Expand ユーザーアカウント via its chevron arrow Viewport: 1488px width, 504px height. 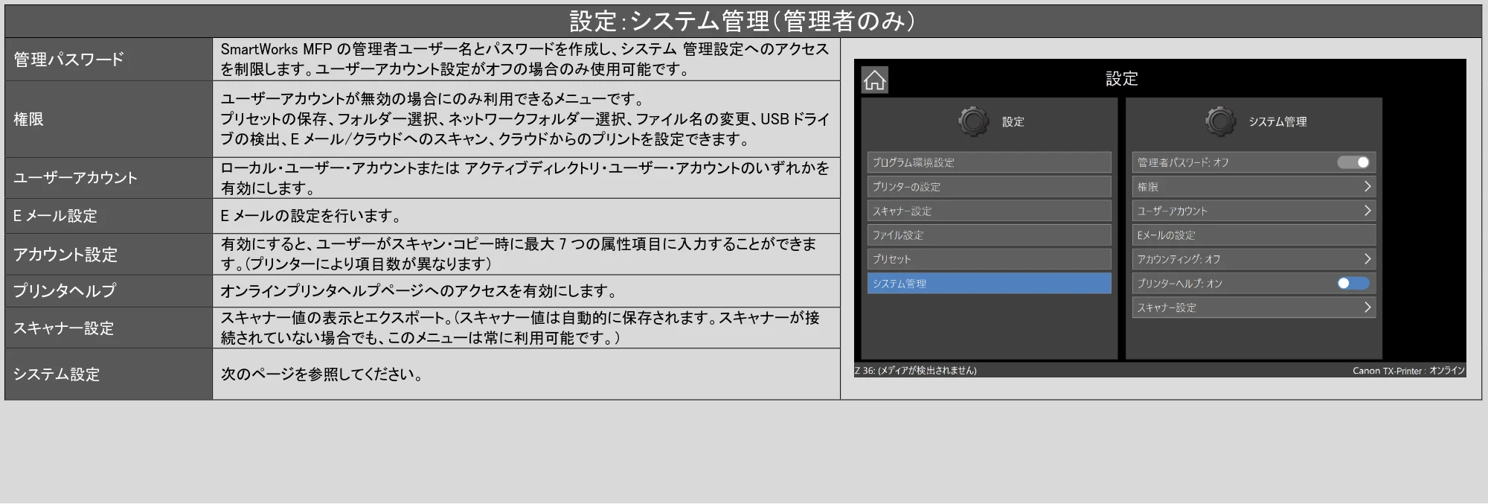coord(1367,211)
